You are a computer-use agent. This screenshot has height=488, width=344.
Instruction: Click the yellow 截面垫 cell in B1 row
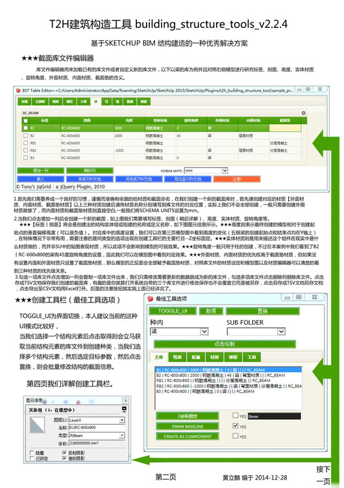pyautogui.click(x=285, y=128)
